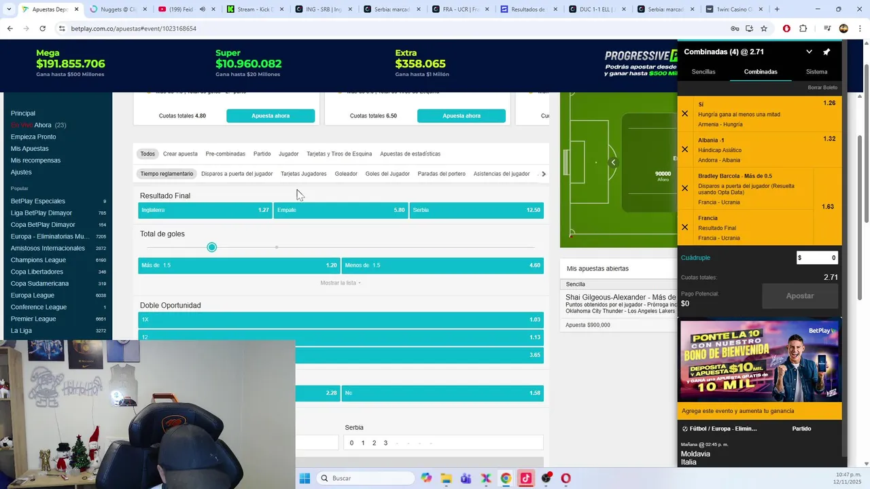Click Borrar Boleto link
This screenshot has height=489, width=870.
[822, 88]
